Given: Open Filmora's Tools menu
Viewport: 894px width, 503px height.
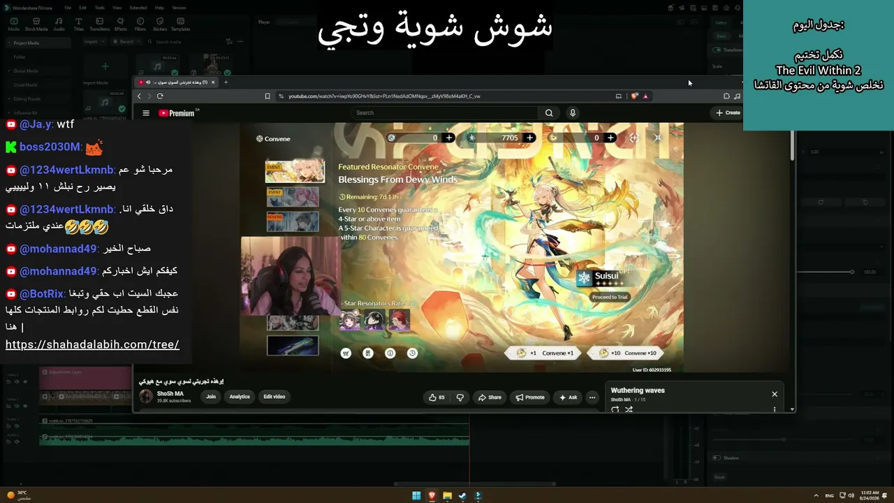Looking at the screenshot, I should click(x=100, y=8).
